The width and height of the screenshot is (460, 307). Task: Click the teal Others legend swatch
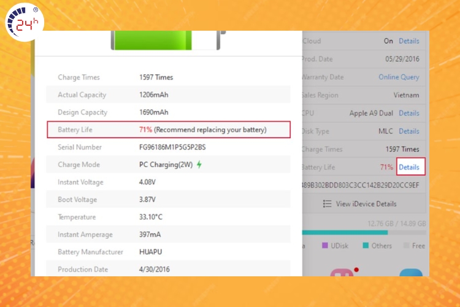pyautogui.click(x=365, y=246)
